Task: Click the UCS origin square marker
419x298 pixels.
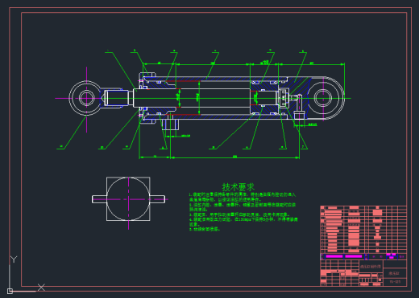Action: tap(10, 291)
